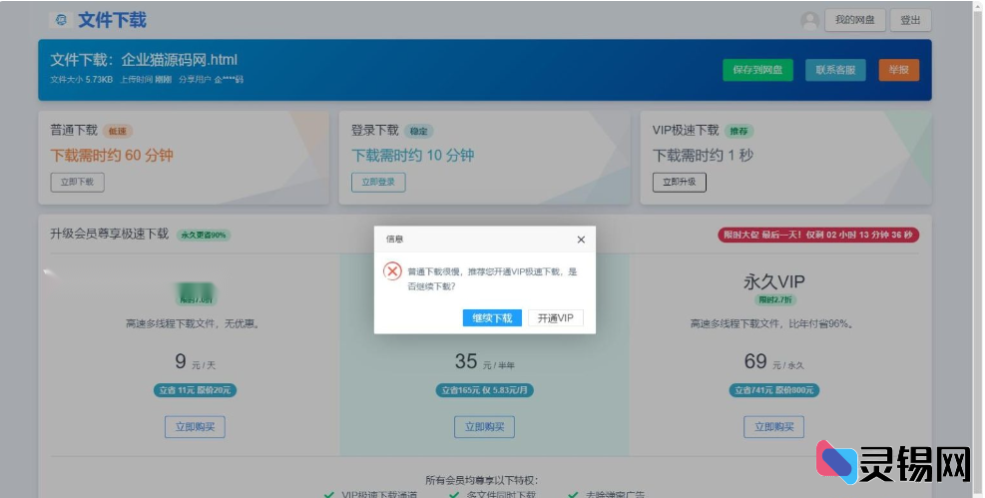Image resolution: width=985 pixels, height=498 pixels.
Task: Click the 低速 badge next to 普通下载
Action: (118, 132)
